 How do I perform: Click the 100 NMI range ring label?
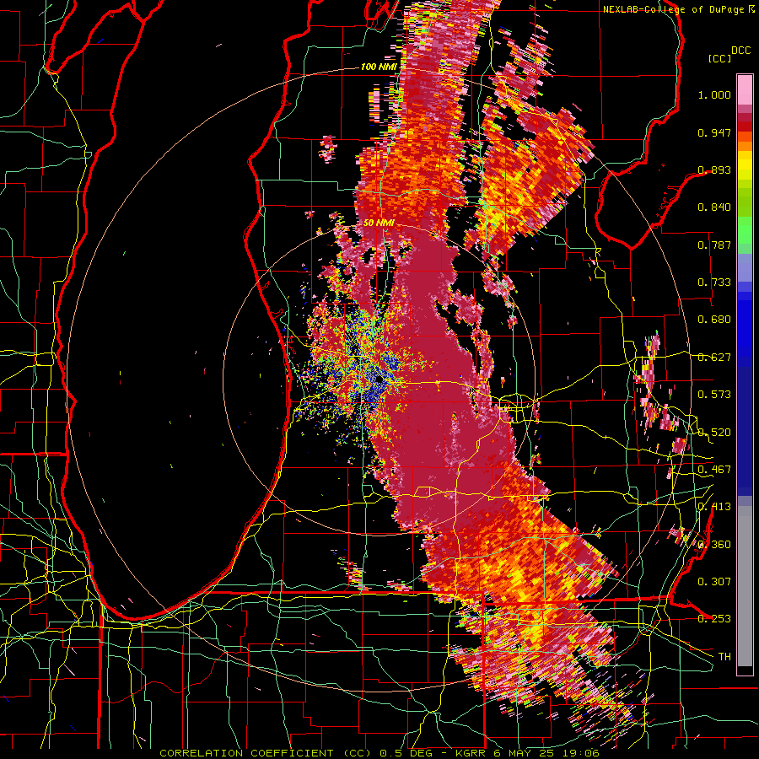click(378, 67)
